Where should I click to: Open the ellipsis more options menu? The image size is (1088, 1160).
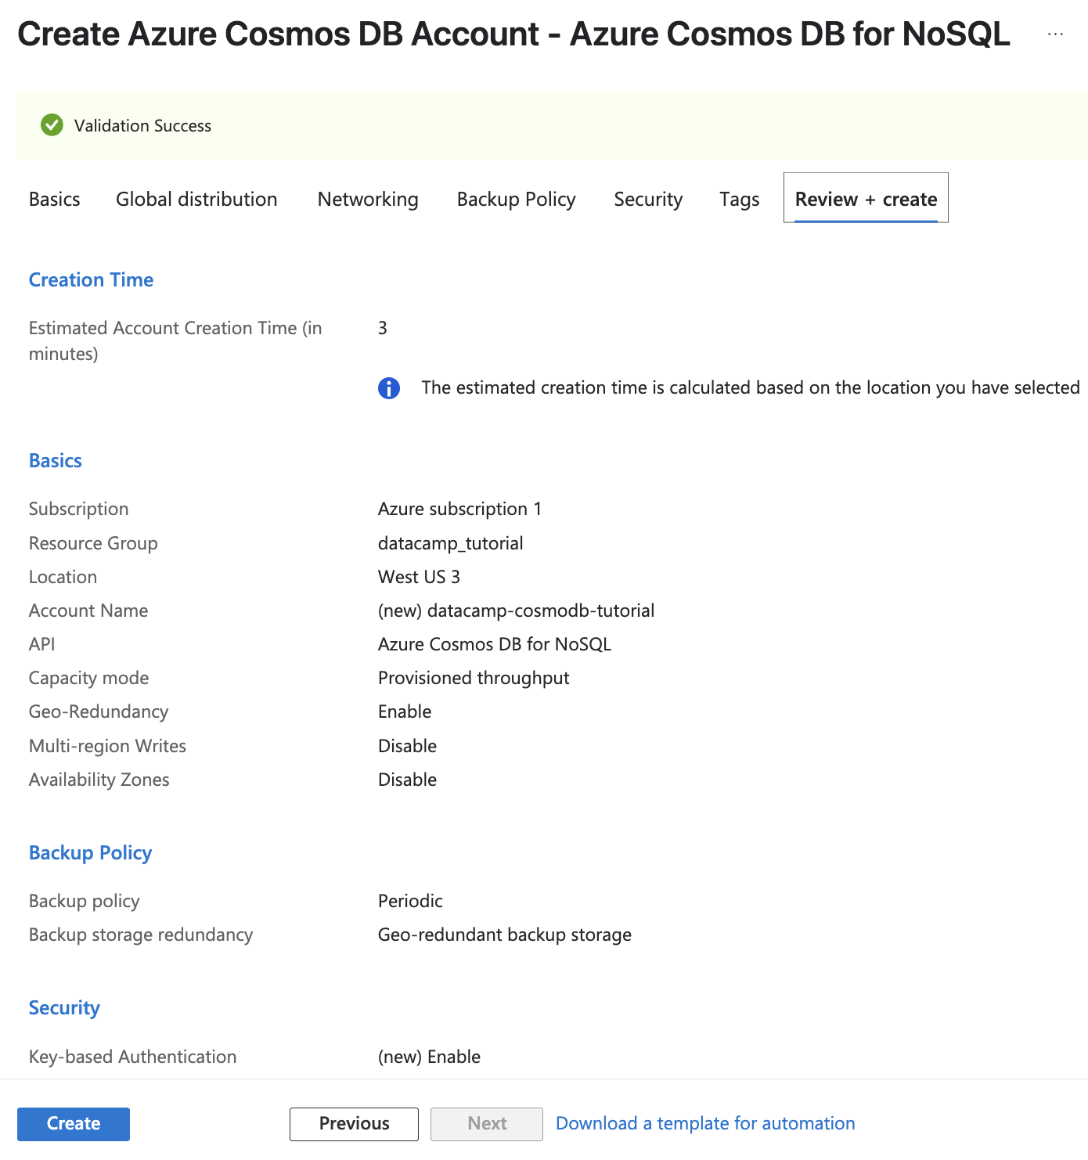click(x=1055, y=34)
